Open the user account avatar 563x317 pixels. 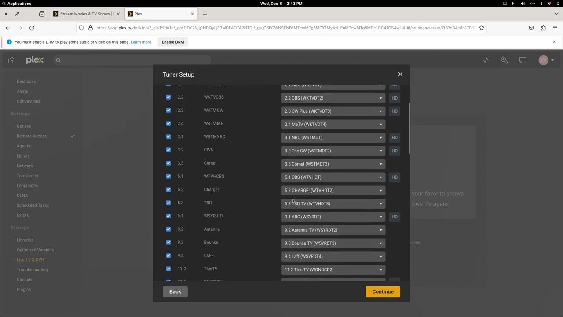(x=544, y=60)
